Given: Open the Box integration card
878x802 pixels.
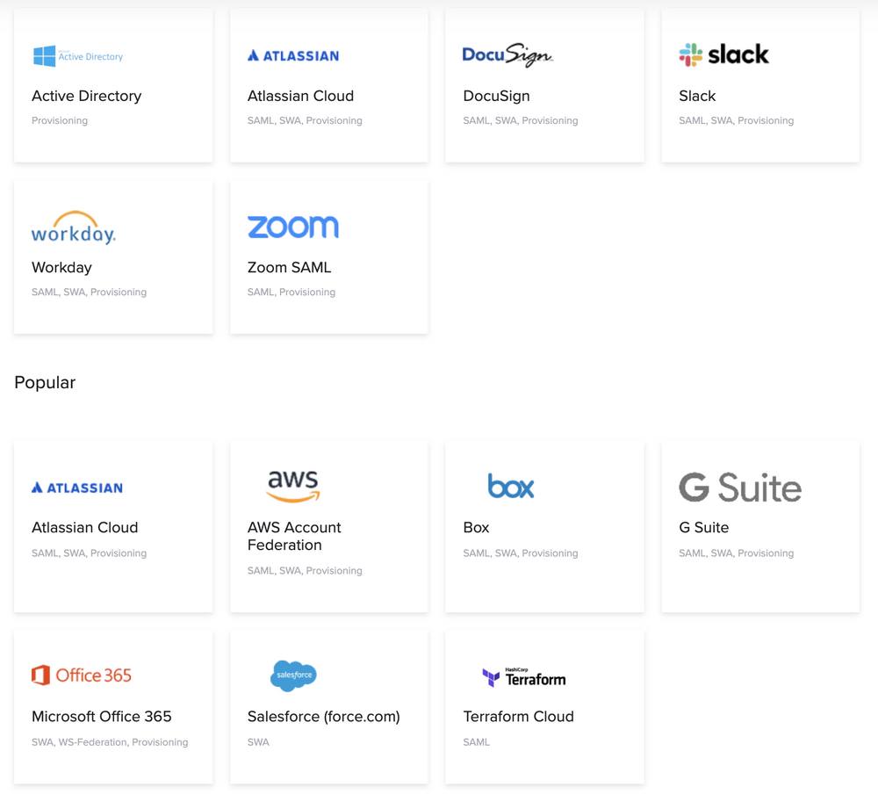Looking at the screenshot, I should pyautogui.click(x=544, y=525).
